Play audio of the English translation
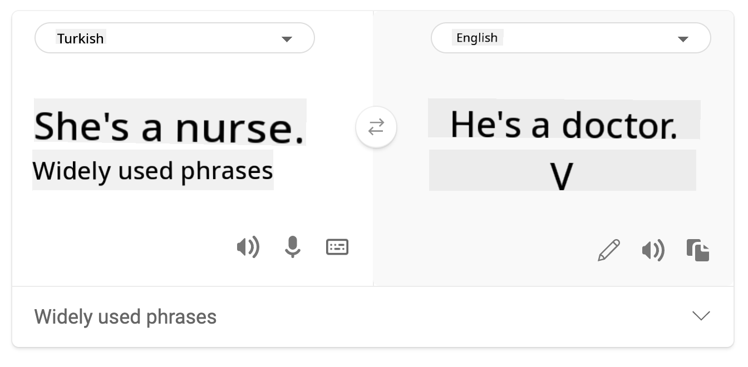748x367 pixels. (653, 251)
